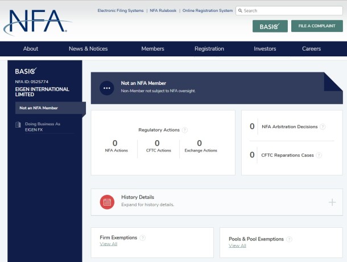Expand History Details with the plus sign

coord(332,202)
